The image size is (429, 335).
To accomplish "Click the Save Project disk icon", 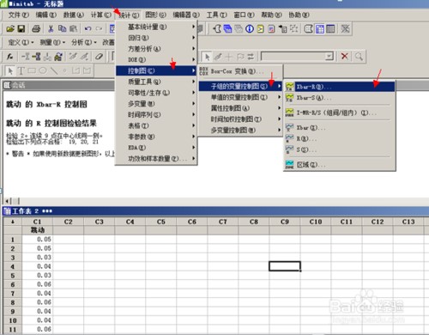I will [x=21, y=28].
